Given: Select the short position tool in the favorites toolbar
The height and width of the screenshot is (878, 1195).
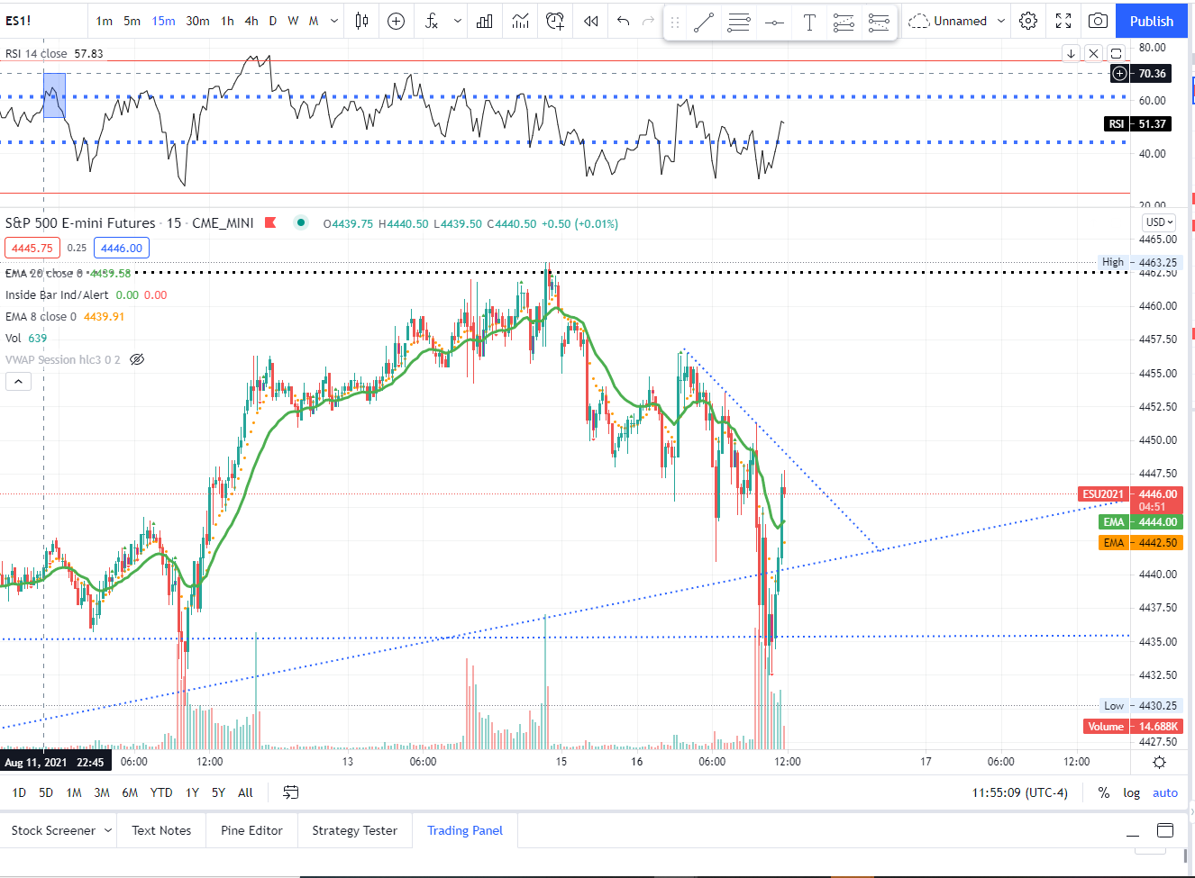Looking at the screenshot, I should 879,23.
